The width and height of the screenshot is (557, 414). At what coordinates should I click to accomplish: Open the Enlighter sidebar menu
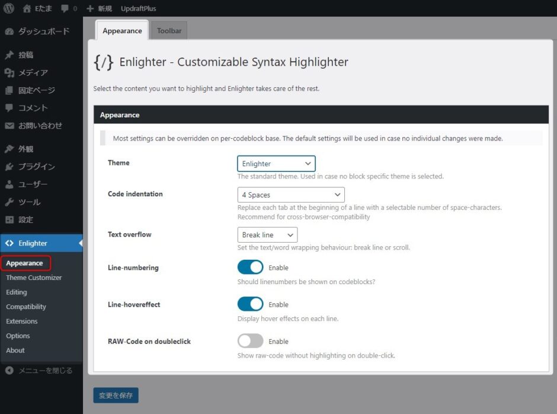[x=41, y=243]
